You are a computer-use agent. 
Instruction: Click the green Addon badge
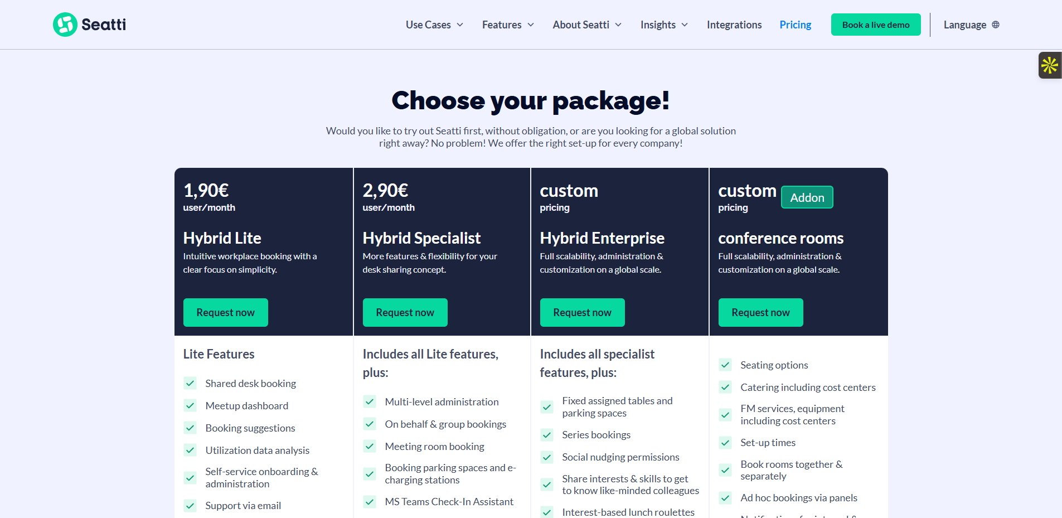click(x=807, y=197)
